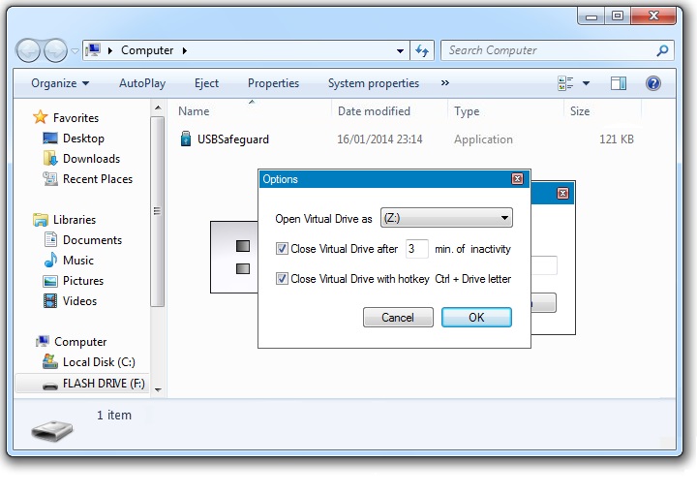Screen dimensions: 697x494
Task: Click the drive icon in the details pane
Action: tap(52, 430)
